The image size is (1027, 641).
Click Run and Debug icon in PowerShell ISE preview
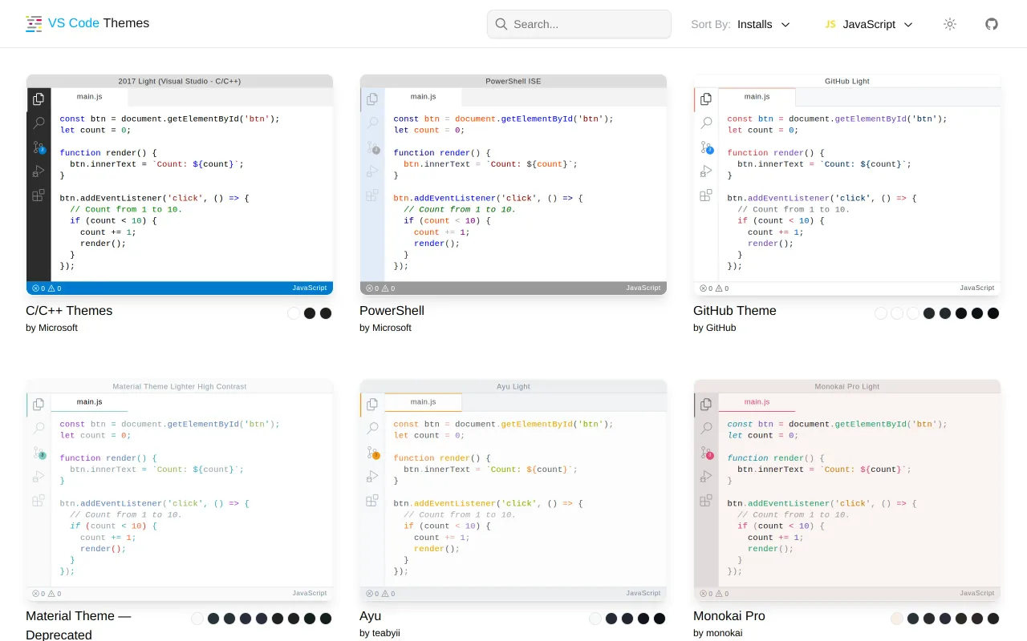tap(372, 171)
